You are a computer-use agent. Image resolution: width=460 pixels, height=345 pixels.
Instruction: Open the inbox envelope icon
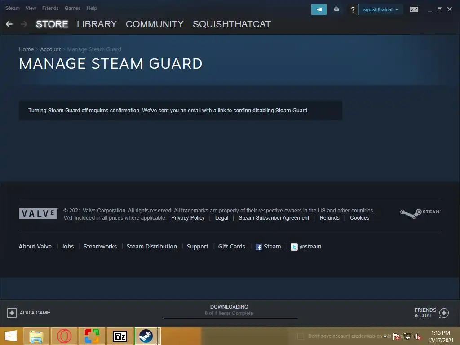click(336, 9)
